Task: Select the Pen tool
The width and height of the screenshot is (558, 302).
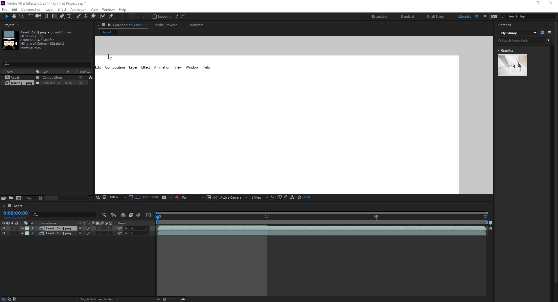Action: tap(62, 16)
